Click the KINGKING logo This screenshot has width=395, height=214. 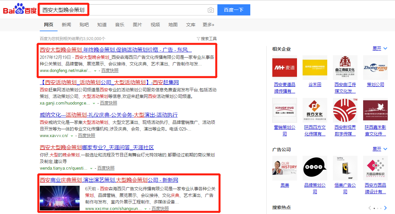pyautogui.click(x=284, y=110)
